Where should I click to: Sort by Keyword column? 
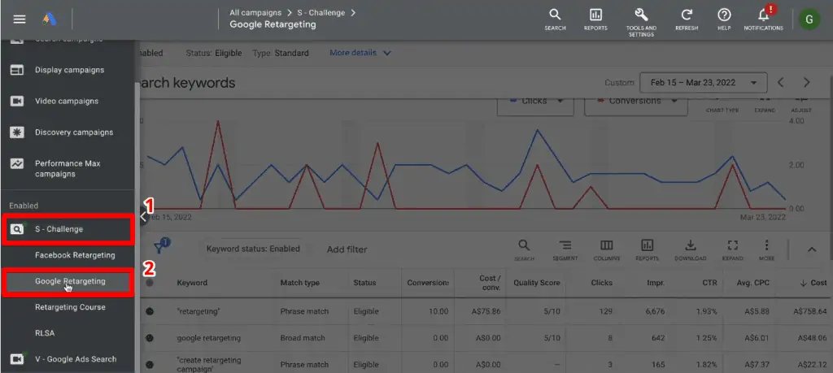pos(192,283)
